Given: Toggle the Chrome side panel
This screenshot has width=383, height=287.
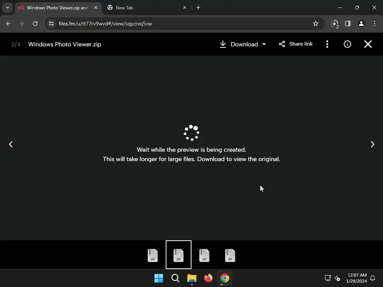Looking at the screenshot, I should [348, 24].
